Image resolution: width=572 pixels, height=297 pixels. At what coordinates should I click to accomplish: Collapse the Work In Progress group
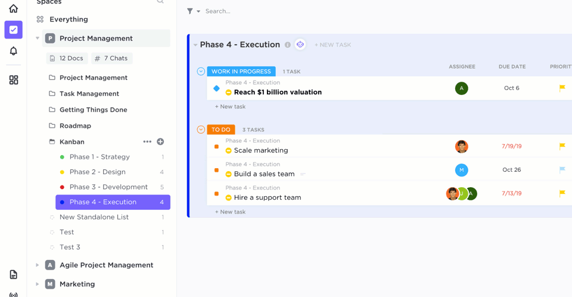[201, 72]
